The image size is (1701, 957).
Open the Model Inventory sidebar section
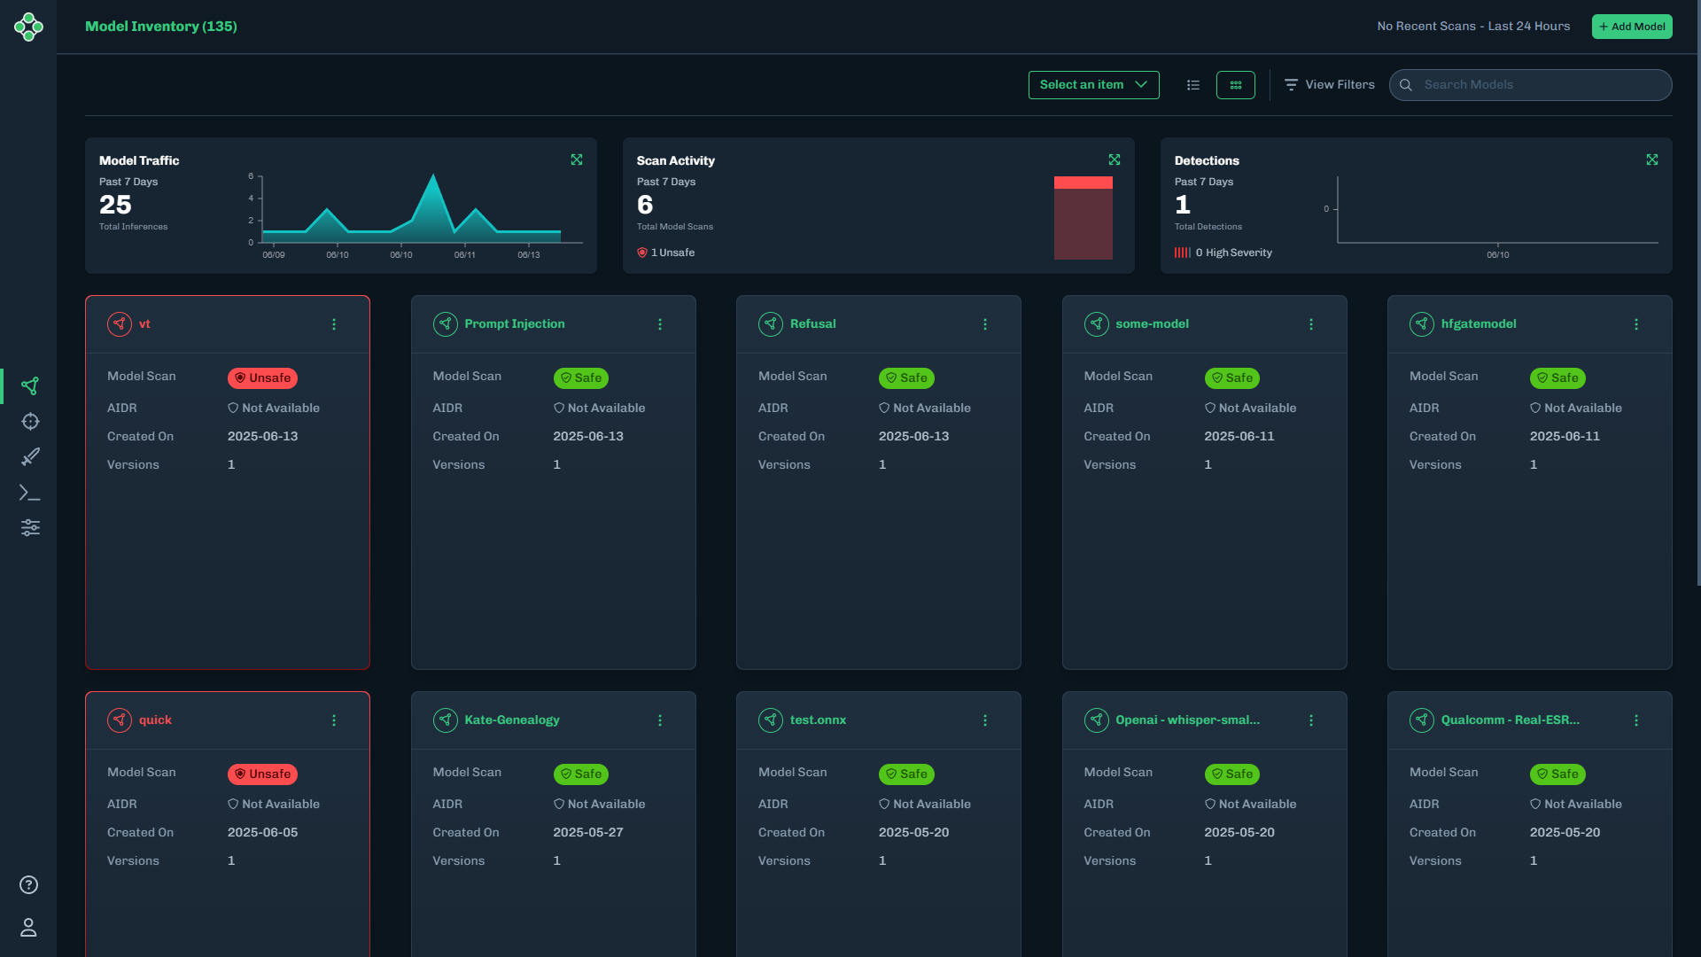pyautogui.click(x=30, y=386)
